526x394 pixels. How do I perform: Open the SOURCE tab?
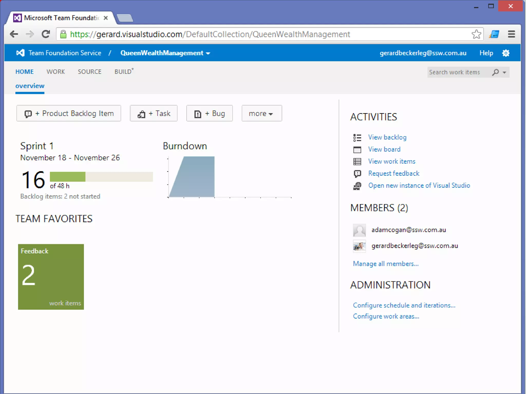point(89,72)
